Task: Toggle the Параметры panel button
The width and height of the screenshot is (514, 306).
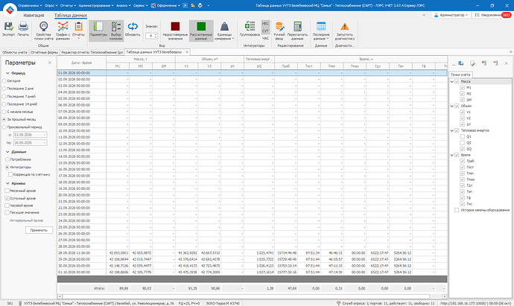Action: [98, 31]
